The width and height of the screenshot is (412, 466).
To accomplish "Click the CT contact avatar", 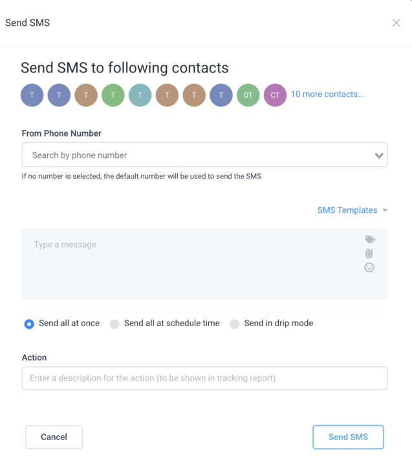I will pyautogui.click(x=275, y=95).
